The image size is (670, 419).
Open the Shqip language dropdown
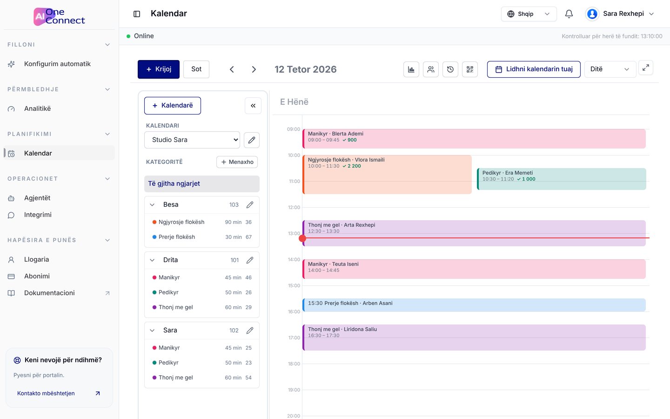529,14
